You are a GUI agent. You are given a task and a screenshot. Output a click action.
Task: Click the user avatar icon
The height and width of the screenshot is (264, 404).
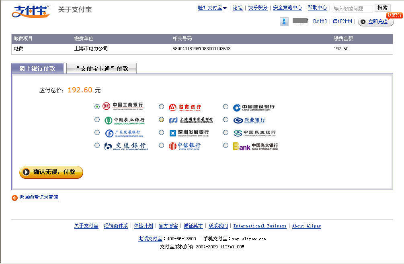pos(284,21)
